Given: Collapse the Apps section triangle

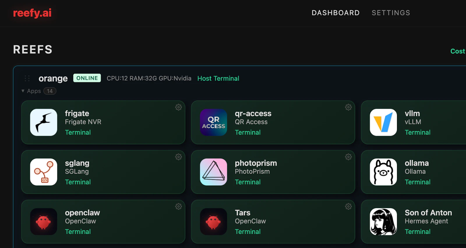Looking at the screenshot, I should 23,91.
